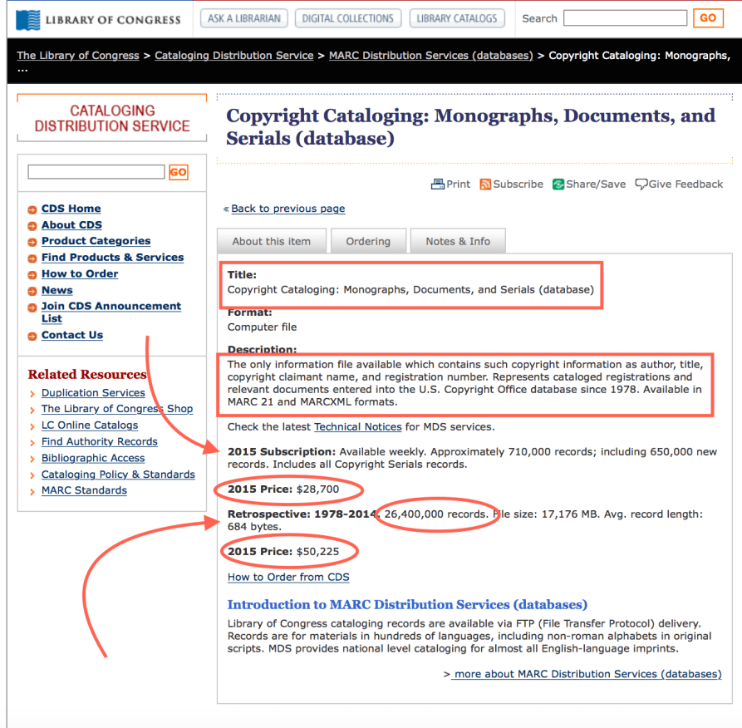Open the Technical Notices link
The width and height of the screenshot is (742, 728).
point(358,427)
